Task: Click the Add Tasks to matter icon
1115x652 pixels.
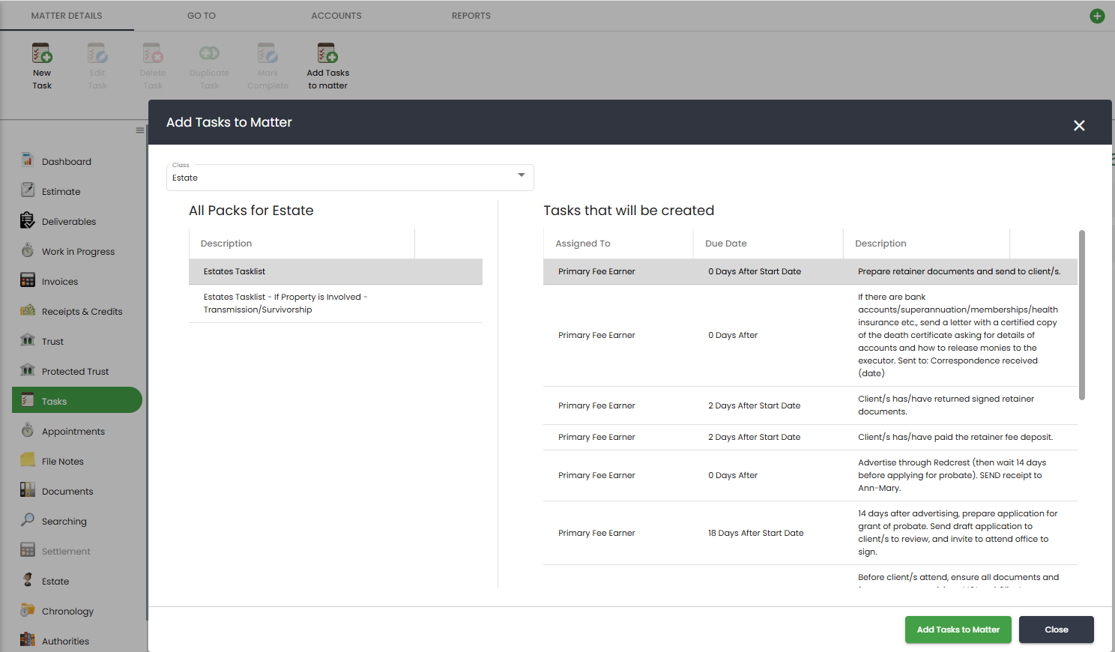Action: click(327, 55)
